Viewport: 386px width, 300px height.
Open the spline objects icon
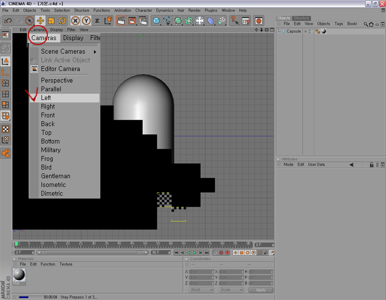pyautogui.click(x=167, y=21)
